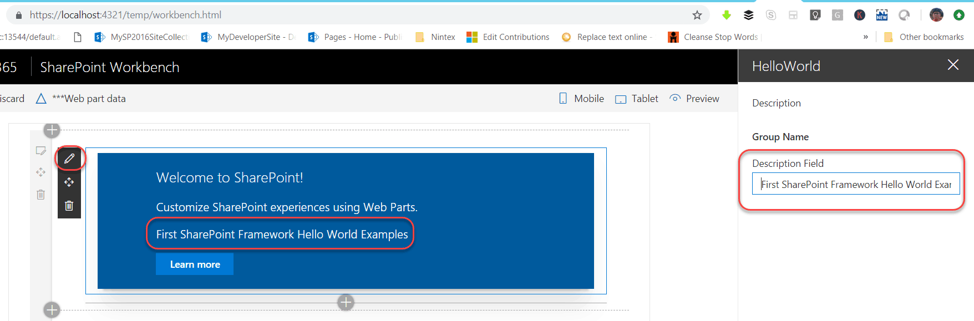The height and width of the screenshot is (321, 974).
Task: Add a web part with plus below web part
Action: (346, 302)
